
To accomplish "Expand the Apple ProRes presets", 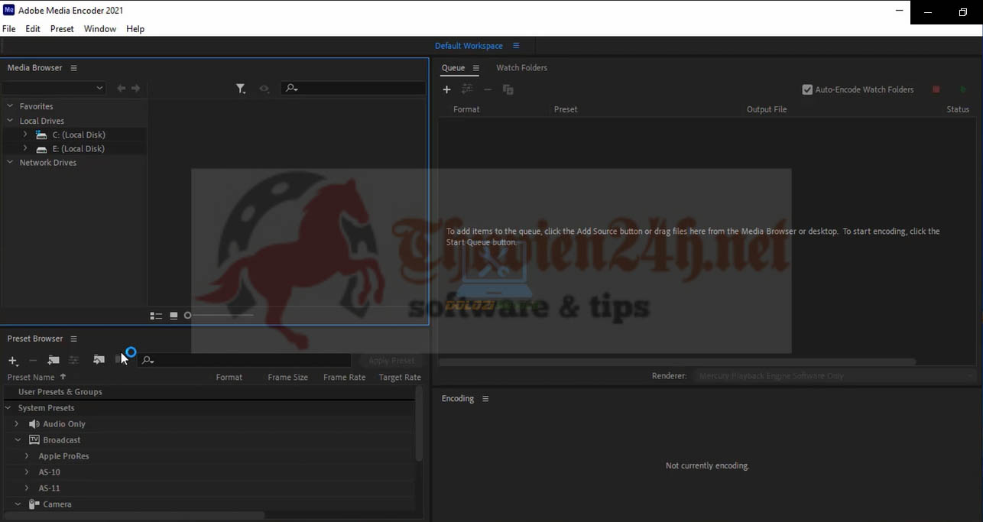I will (x=27, y=456).
